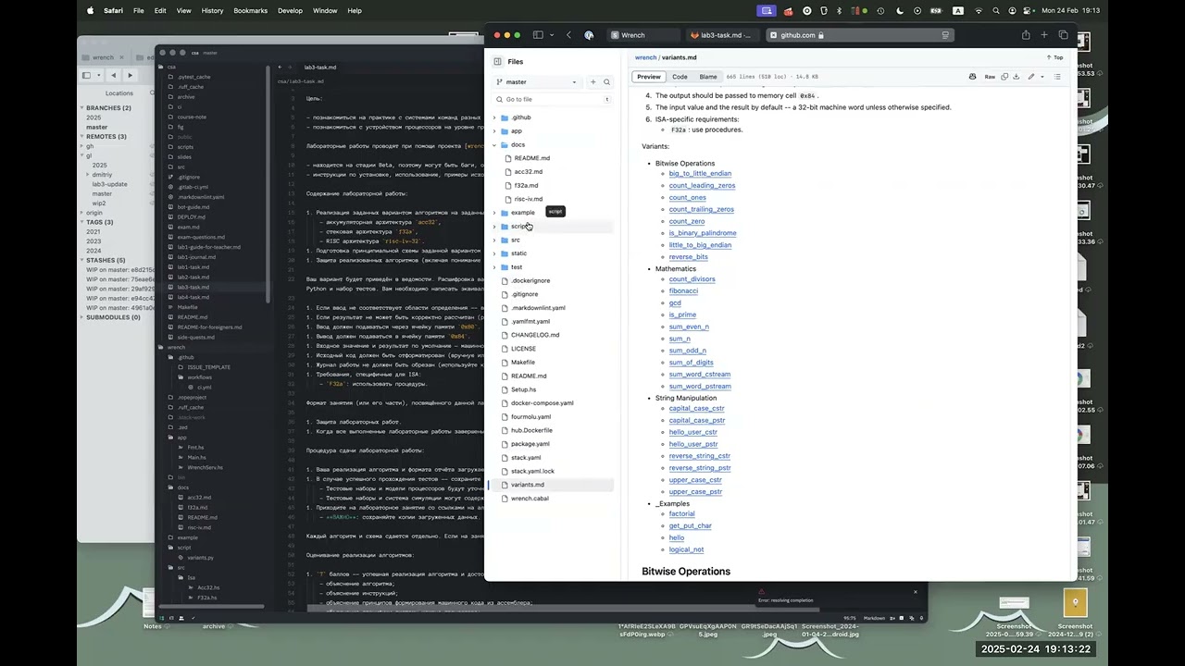This screenshot has width=1185, height=666.
Task: Click the reader icon in Safari address bar
Action: click(x=945, y=35)
